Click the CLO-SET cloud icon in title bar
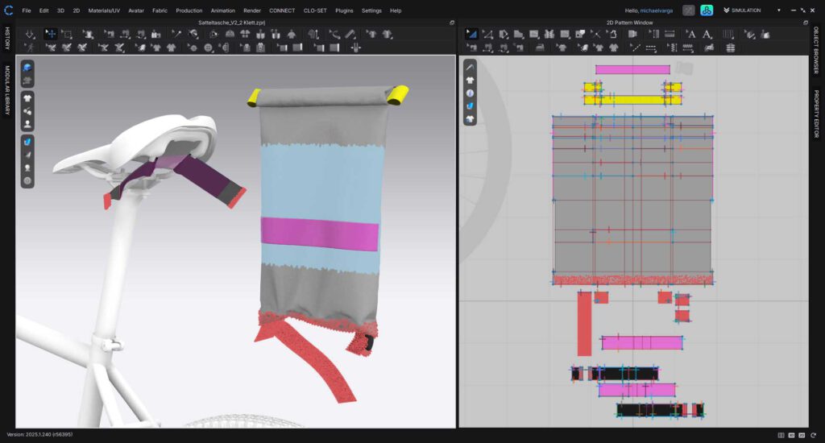825x443 pixels. pyautogui.click(x=706, y=10)
